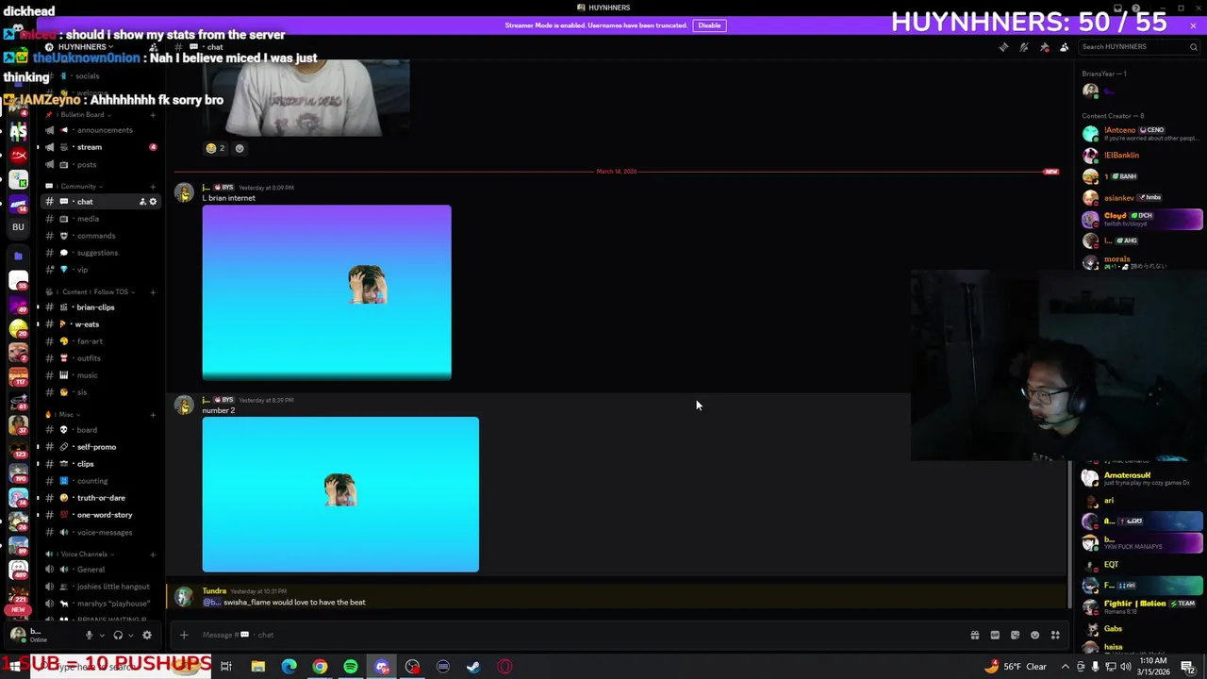Add channel to Voice Channels category
1207x679 pixels.
(153, 555)
